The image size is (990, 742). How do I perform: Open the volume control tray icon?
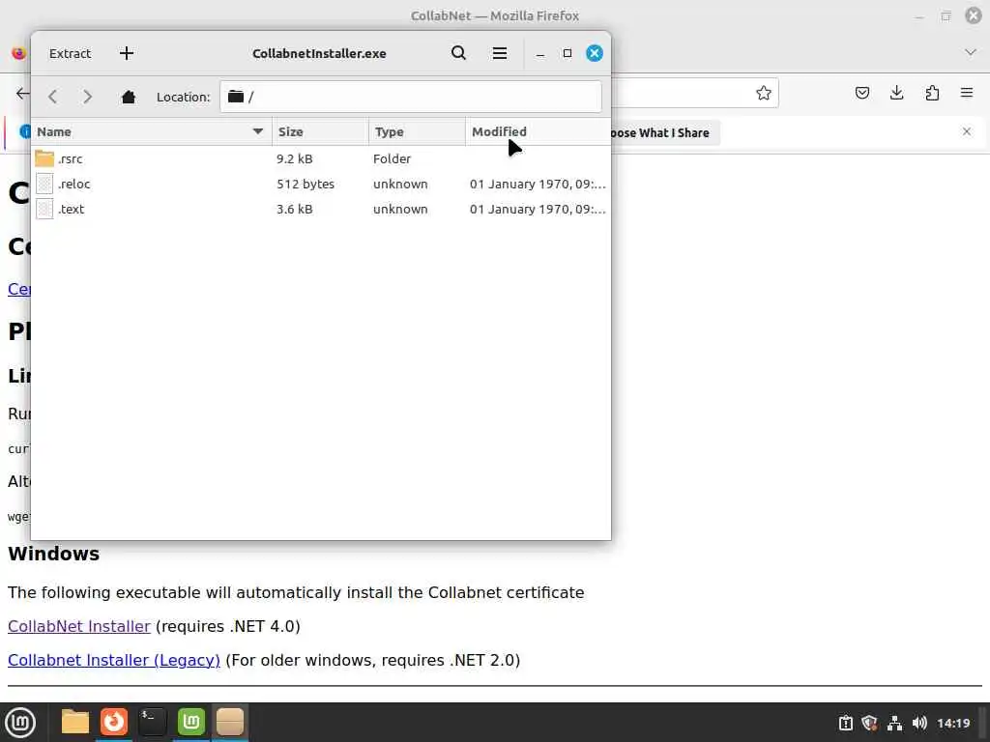919,723
